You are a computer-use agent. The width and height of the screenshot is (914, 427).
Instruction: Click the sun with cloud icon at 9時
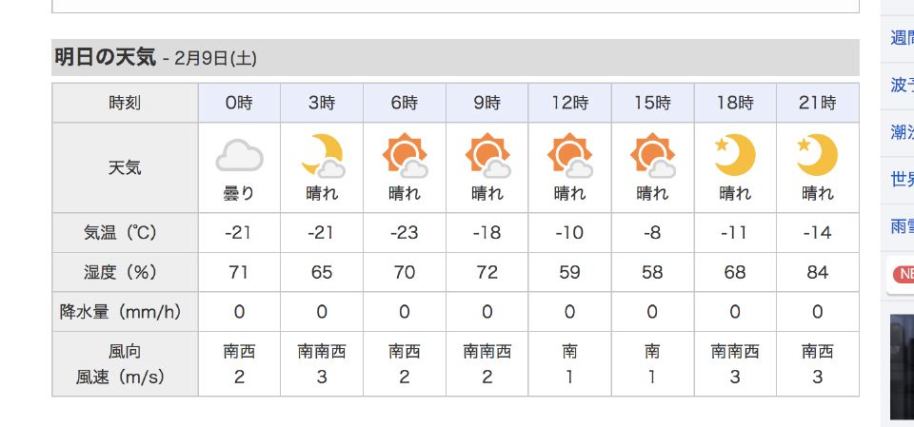487,156
